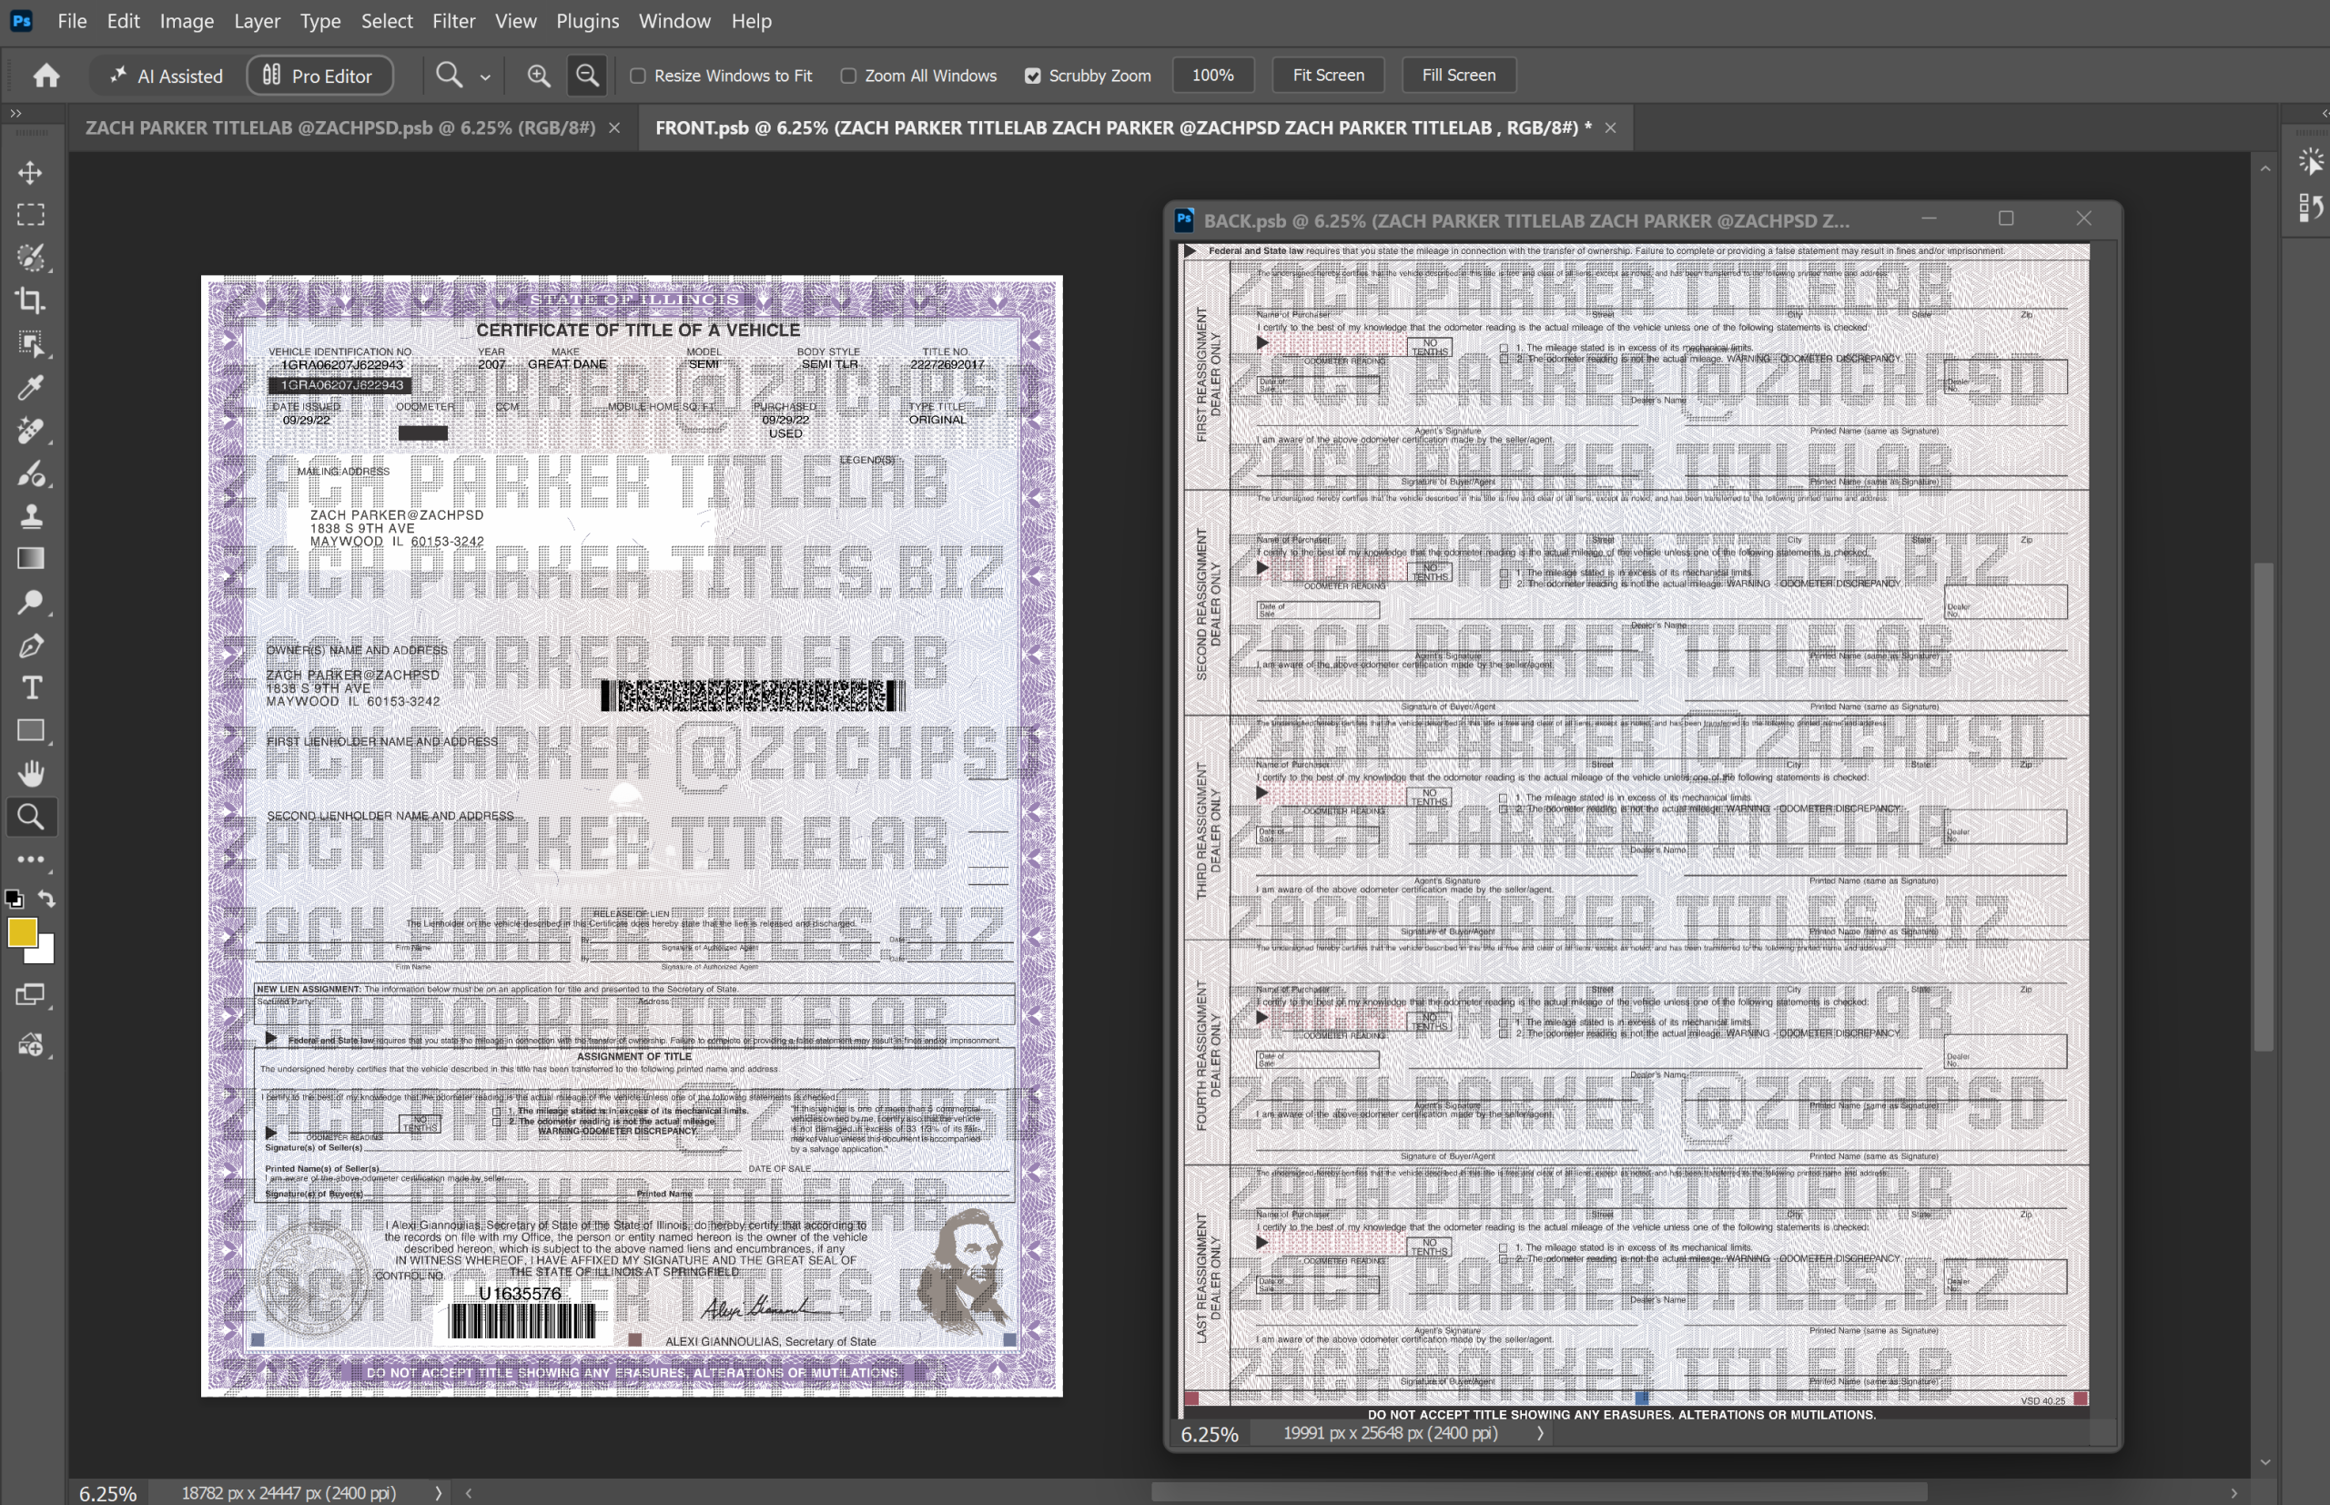Viewport: 2330px width, 1505px height.
Task: Switch to AI Assisted mode
Action: coord(165,76)
